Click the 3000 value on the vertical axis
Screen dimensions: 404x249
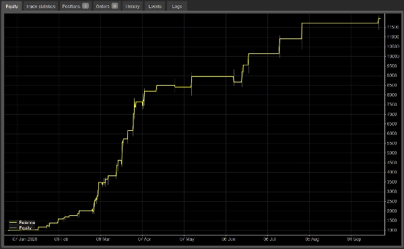click(x=392, y=192)
